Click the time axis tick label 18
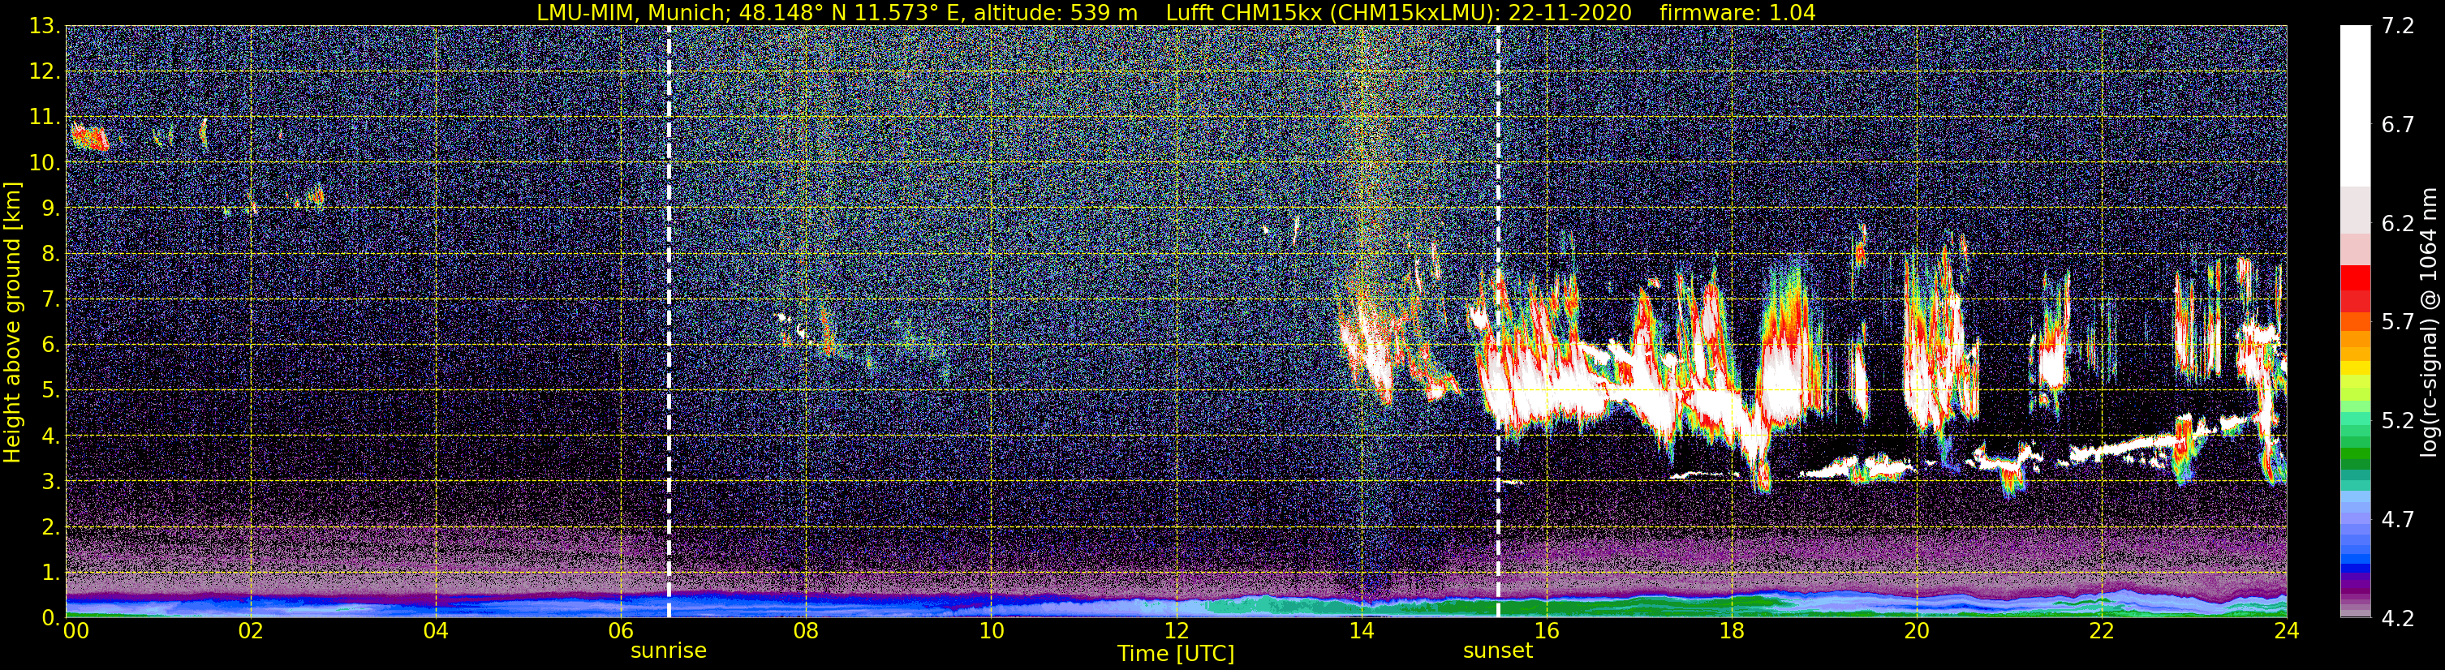2445x670 pixels. 1731,631
